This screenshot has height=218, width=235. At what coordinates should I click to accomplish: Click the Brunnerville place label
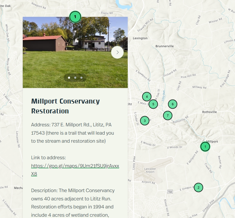tap(165, 46)
